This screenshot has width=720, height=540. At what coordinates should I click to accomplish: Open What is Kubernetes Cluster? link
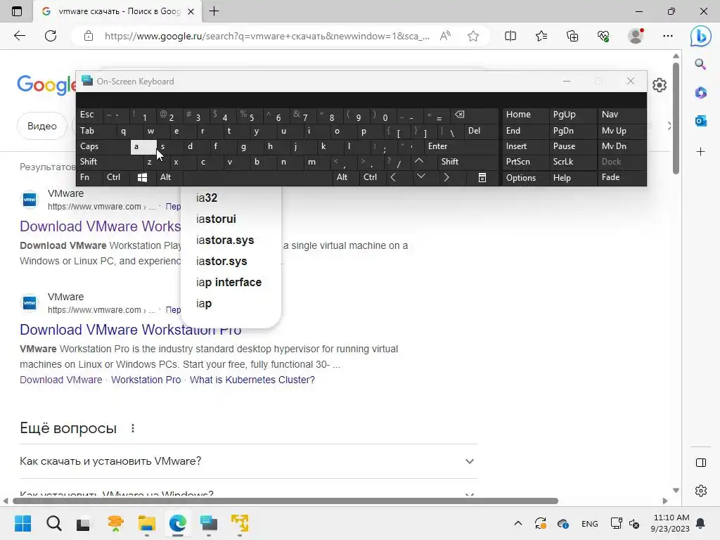coord(252,380)
